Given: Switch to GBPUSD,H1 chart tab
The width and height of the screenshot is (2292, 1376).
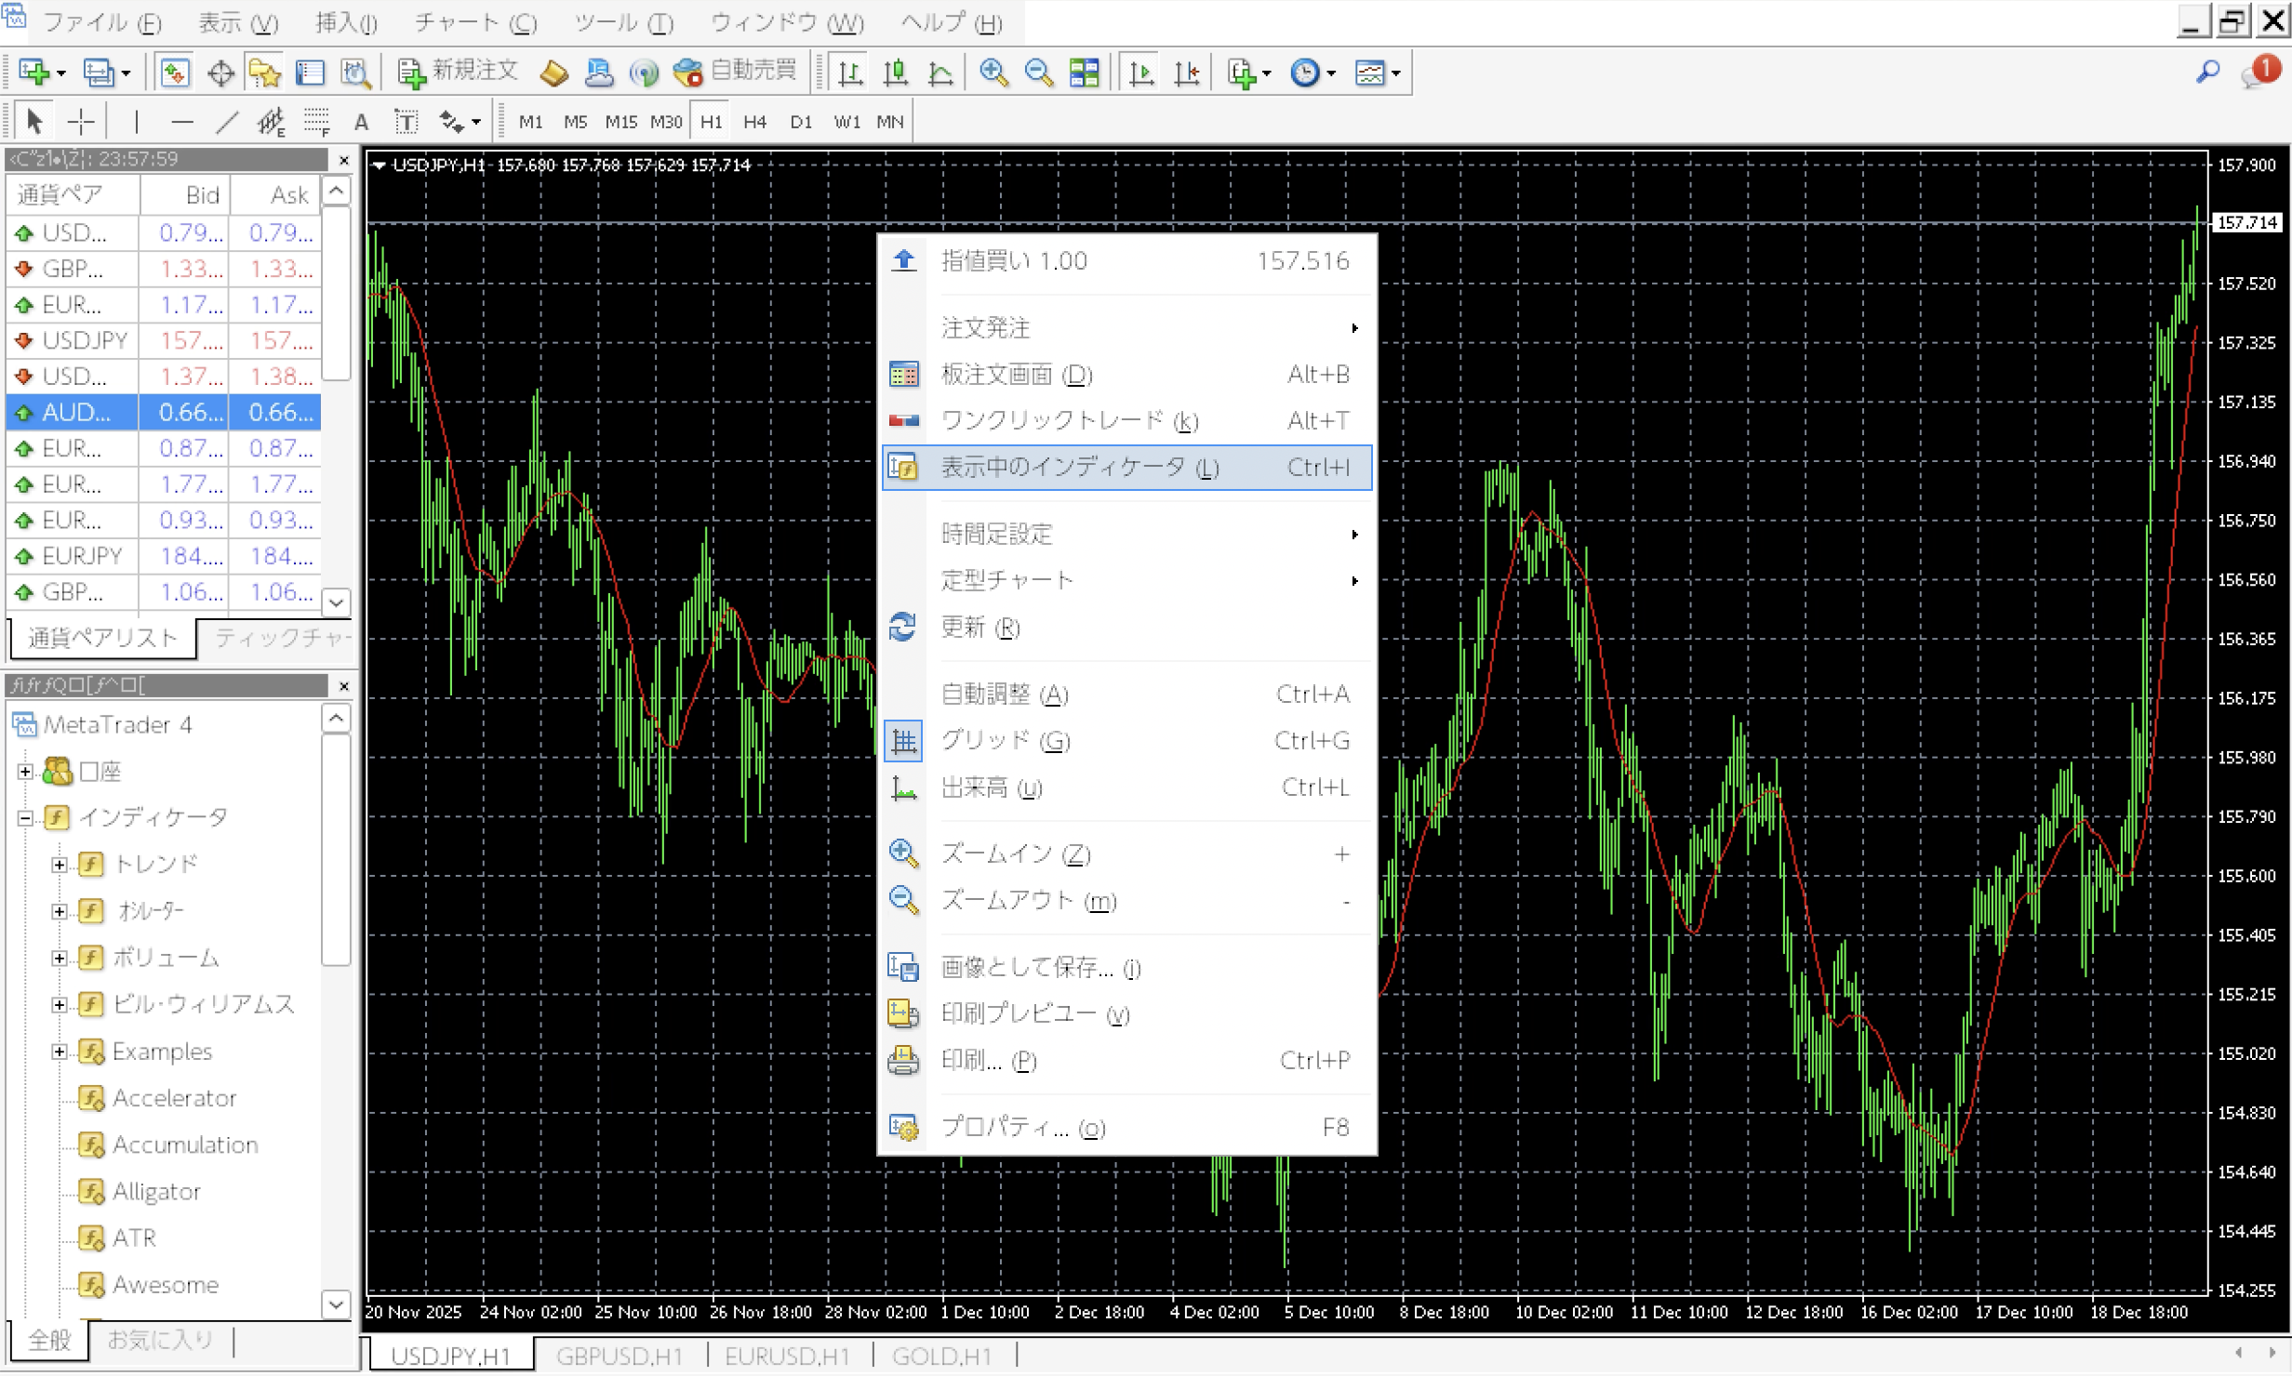Looking at the screenshot, I should pyautogui.click(x=620, y=1356).
